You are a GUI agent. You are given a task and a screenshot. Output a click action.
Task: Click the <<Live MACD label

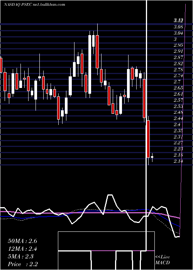click(163, 260)
